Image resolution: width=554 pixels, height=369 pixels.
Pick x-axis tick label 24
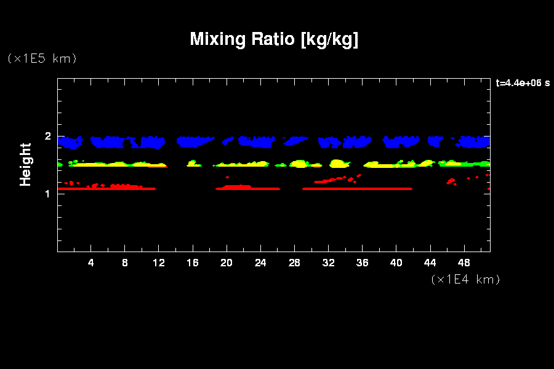tap(260, 263)
